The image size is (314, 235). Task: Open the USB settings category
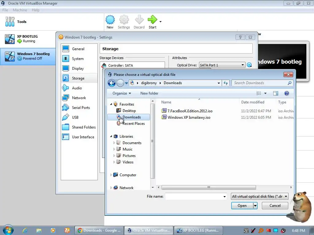coord(79,117)
